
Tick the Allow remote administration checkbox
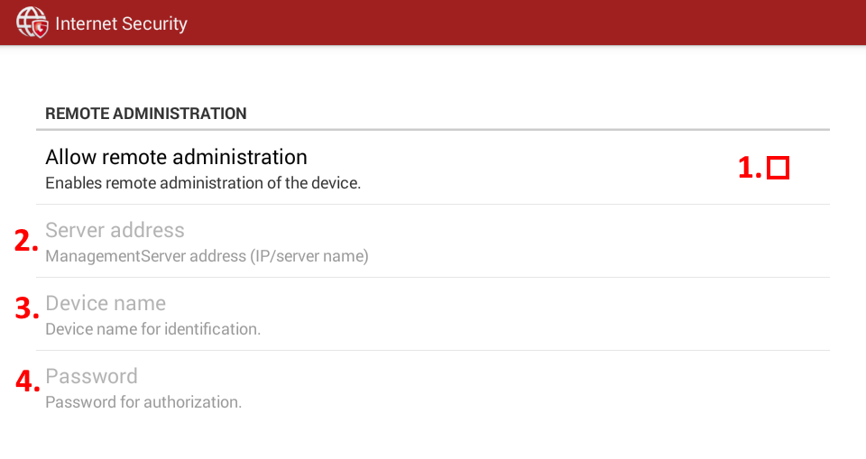(x=778, y=168)
